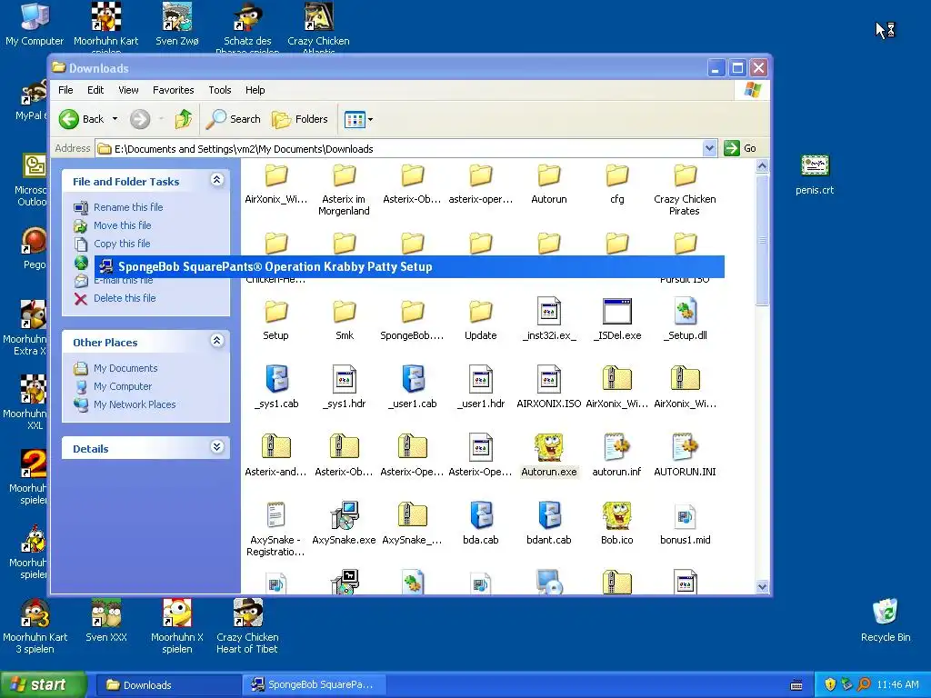Viewport: 931px width, 698px height.
Task: Select the _user1.hdr file
Action: point(481,387)
